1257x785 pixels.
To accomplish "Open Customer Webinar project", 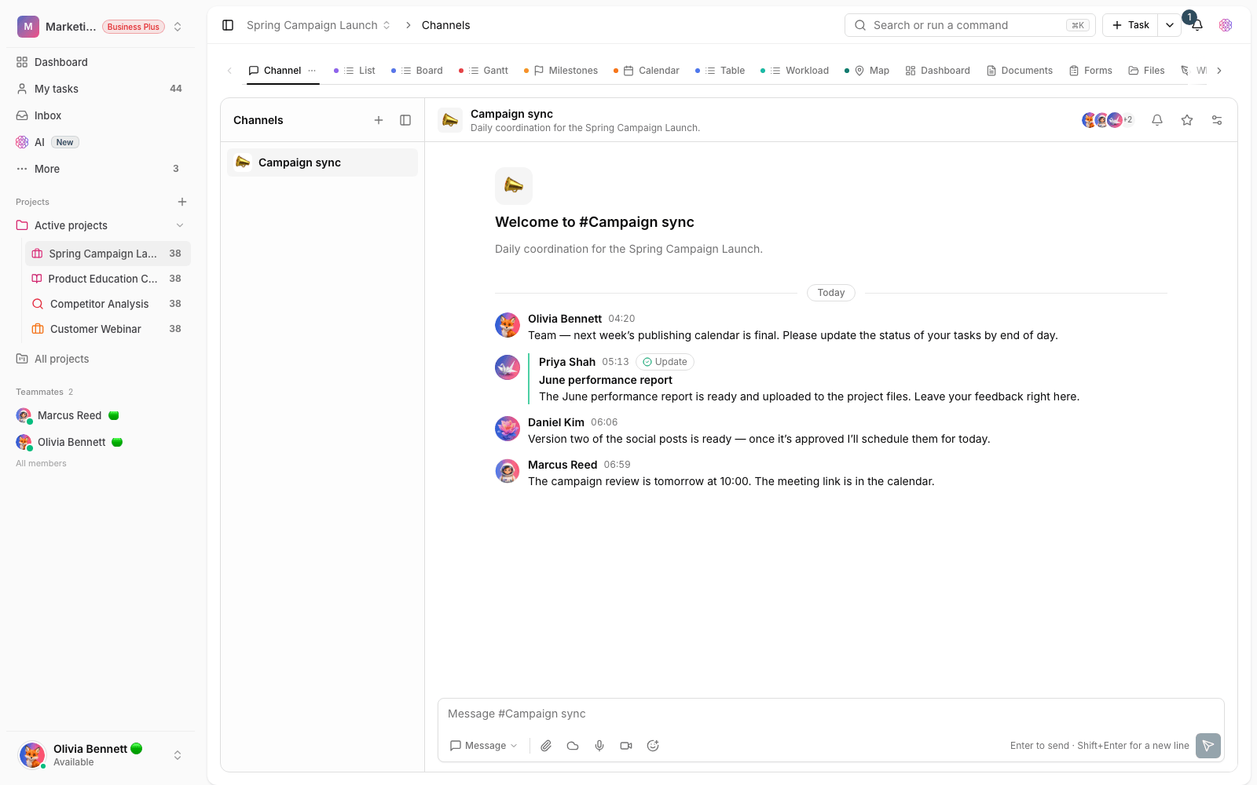I will (x=107, y=329).
